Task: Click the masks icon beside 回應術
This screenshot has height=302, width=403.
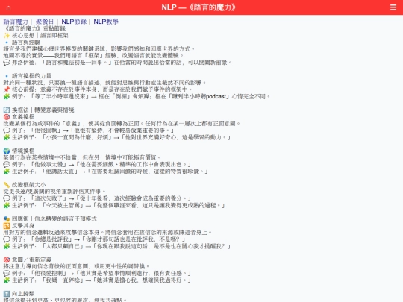Action: coord(7,219)
